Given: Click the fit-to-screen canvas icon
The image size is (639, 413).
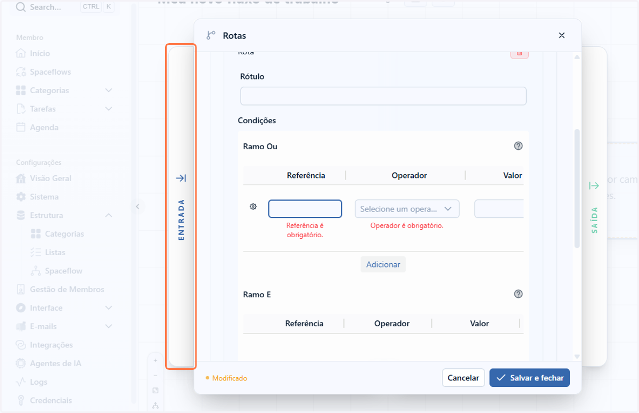Looking at the screenshot, I should tap(155, 390).
